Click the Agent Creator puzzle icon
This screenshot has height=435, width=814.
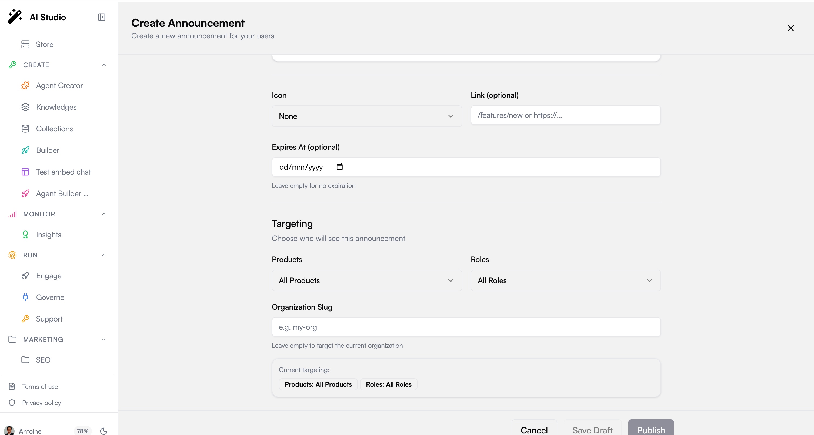25,86
